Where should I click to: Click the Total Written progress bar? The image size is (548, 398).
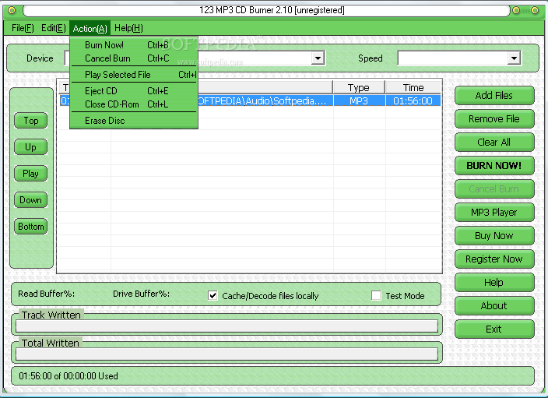[227, 354]
